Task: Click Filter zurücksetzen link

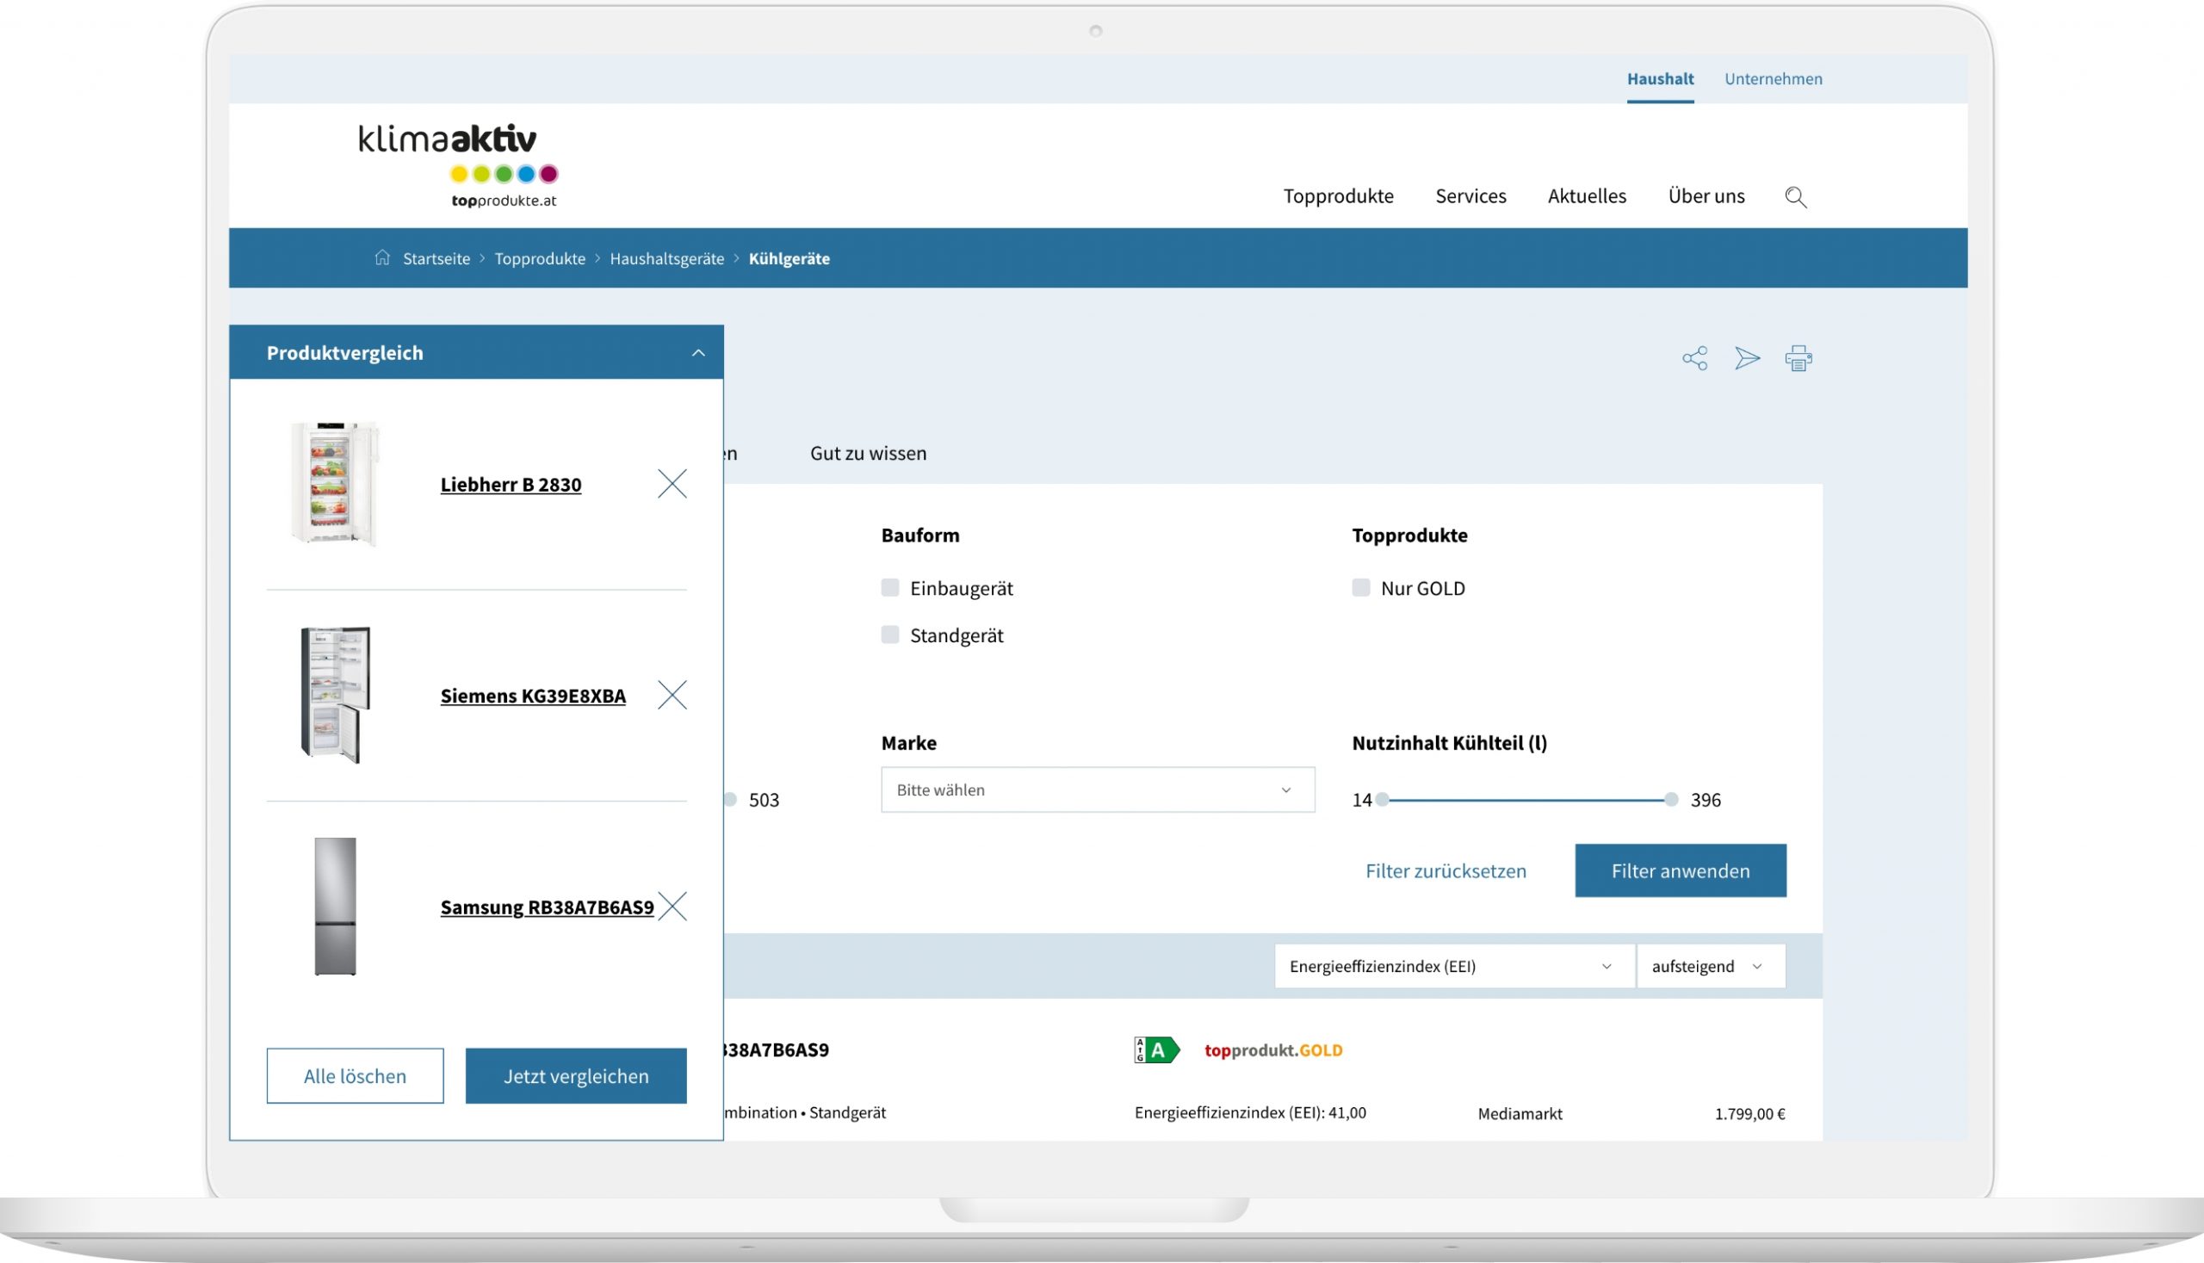Action: (x=1446, y=871)
